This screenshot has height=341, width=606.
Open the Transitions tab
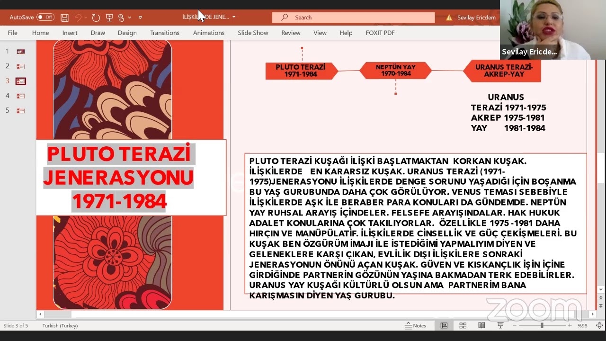pyautogui.click(x=165, y=33)
